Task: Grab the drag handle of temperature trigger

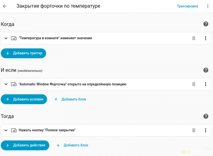Action: coord(194,38)
